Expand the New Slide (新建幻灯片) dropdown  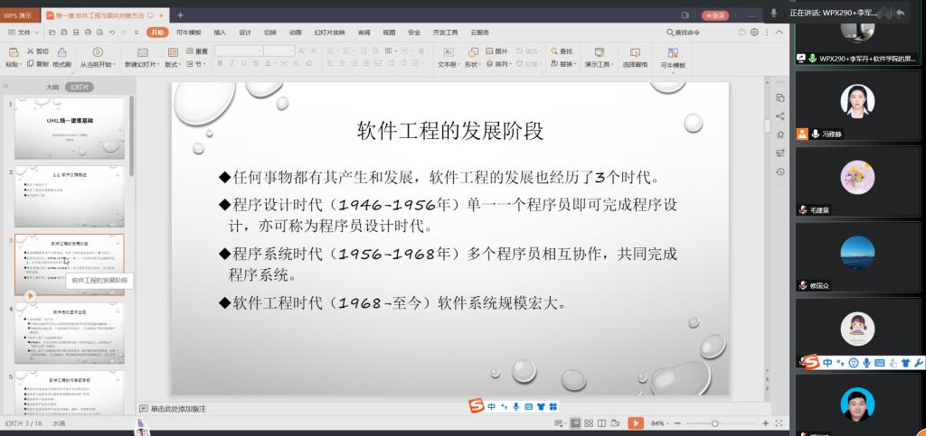[143, 64]
